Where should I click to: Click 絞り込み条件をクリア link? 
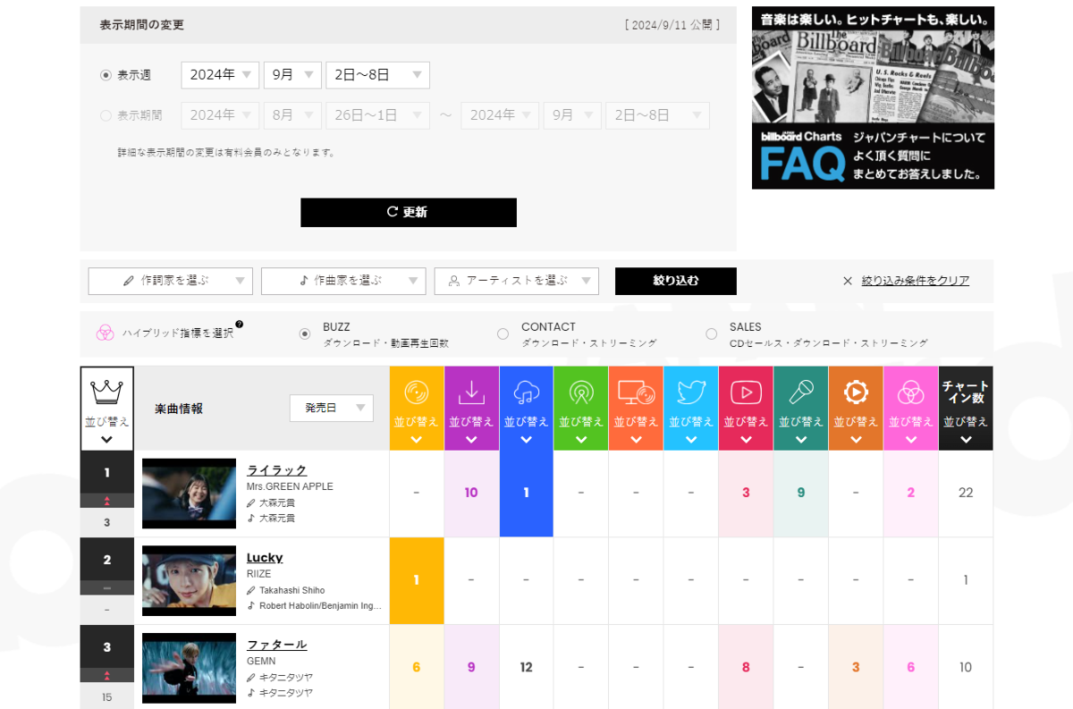pyautogui.click(x=916, y=281)
